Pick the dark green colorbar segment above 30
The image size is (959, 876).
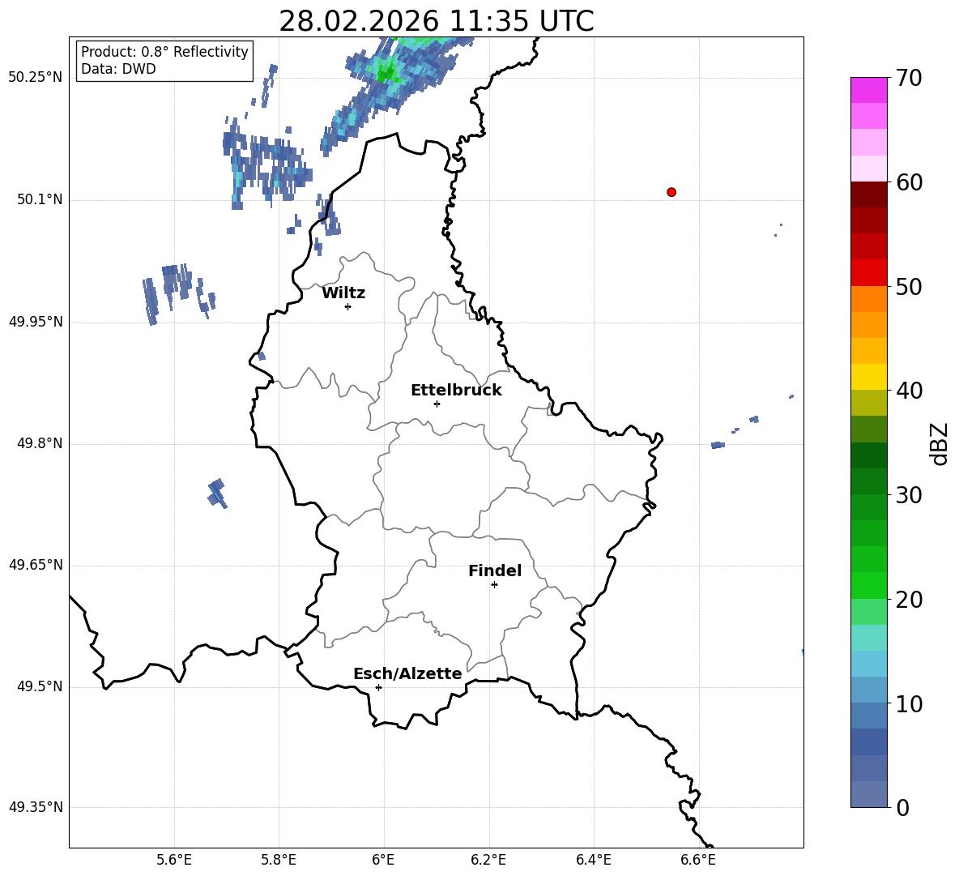click(869, 481)
